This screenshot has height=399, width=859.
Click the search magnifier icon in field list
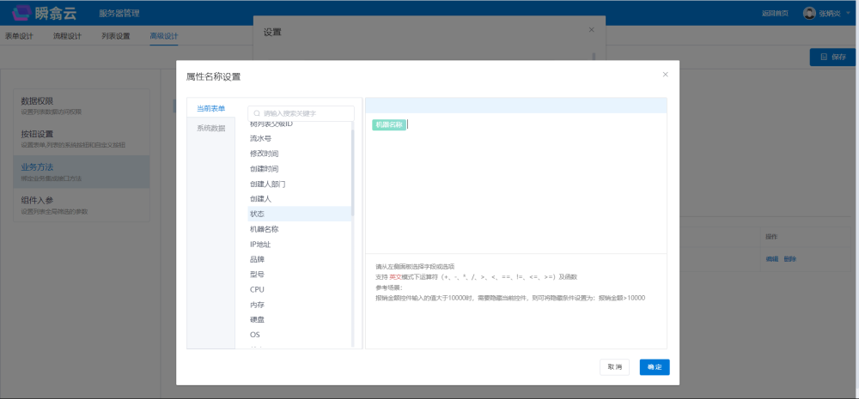click(257, 113)
